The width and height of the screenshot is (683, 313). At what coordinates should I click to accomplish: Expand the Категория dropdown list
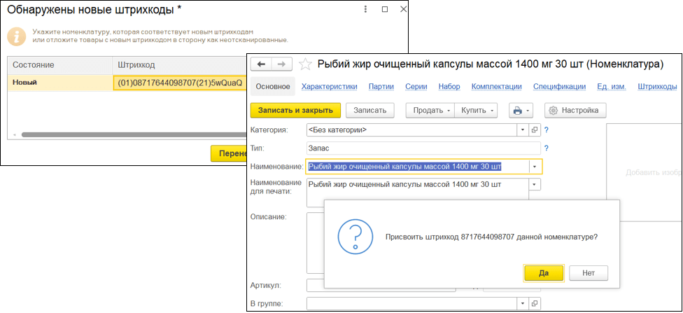(x=522, y=130)
